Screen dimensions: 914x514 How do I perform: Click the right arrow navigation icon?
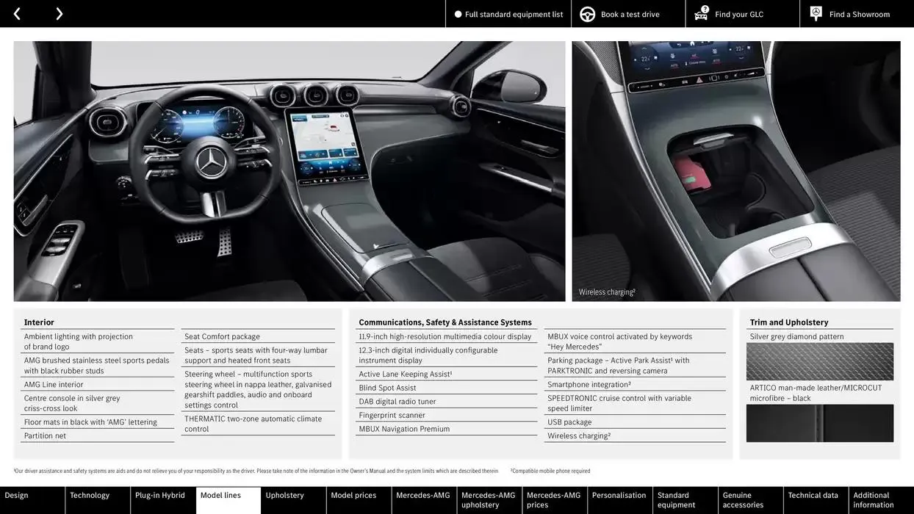tap(59, 13)
